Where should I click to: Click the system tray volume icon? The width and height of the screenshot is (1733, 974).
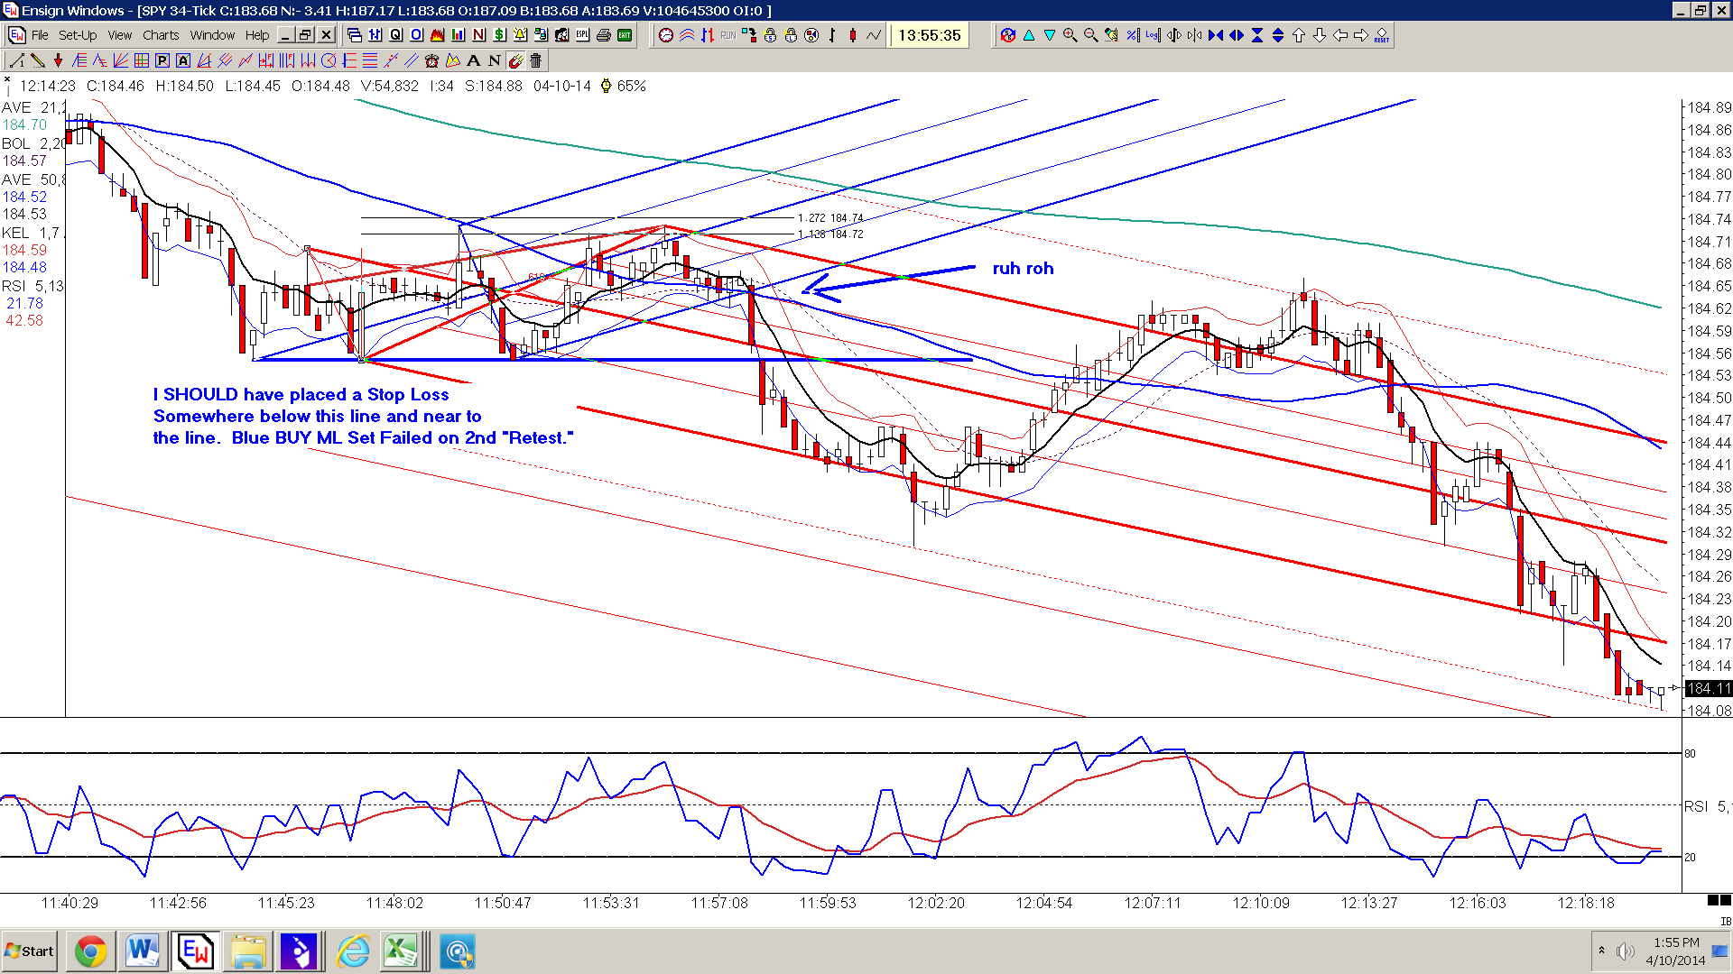(1626, 951)
